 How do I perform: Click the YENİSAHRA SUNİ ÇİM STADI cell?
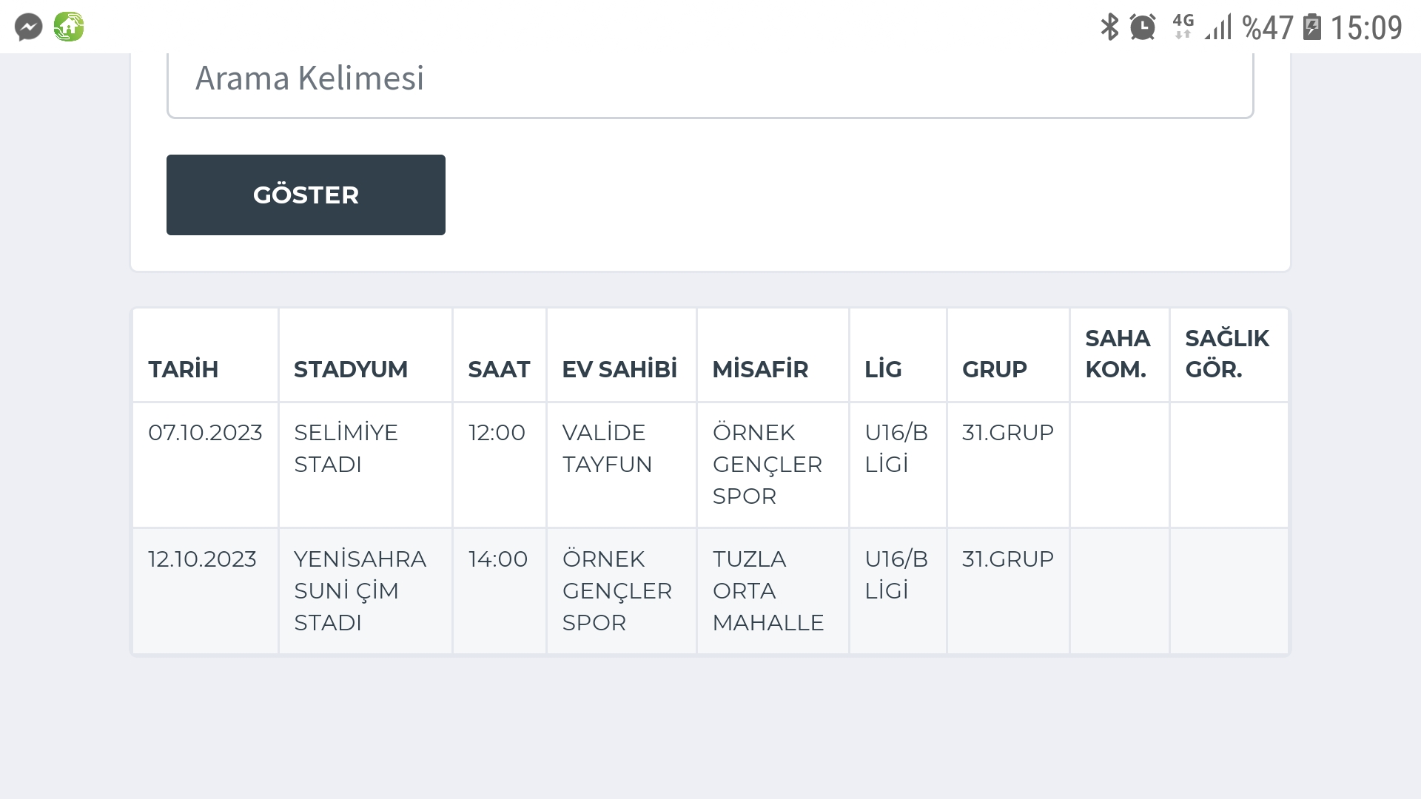point(366,591)
